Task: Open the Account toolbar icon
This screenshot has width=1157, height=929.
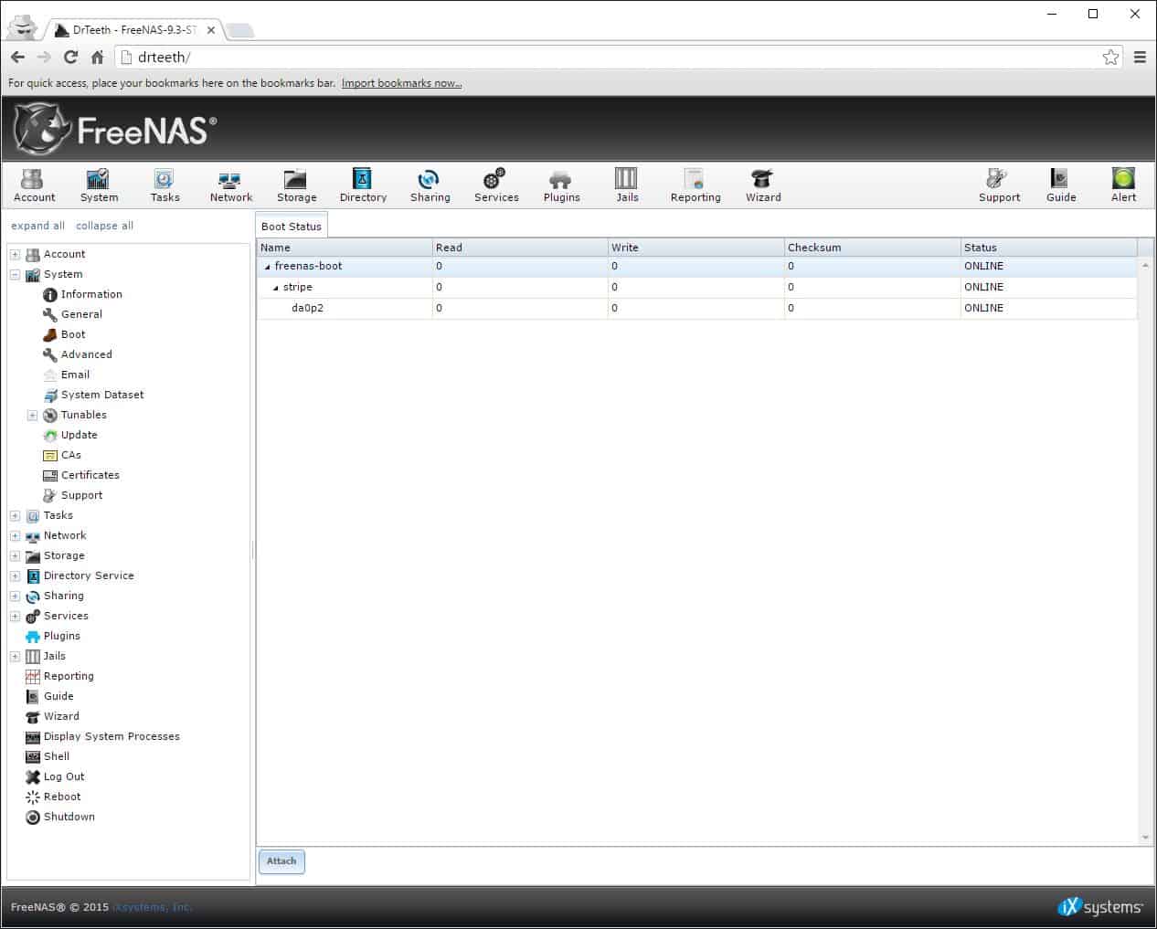Action: [34, 185]
